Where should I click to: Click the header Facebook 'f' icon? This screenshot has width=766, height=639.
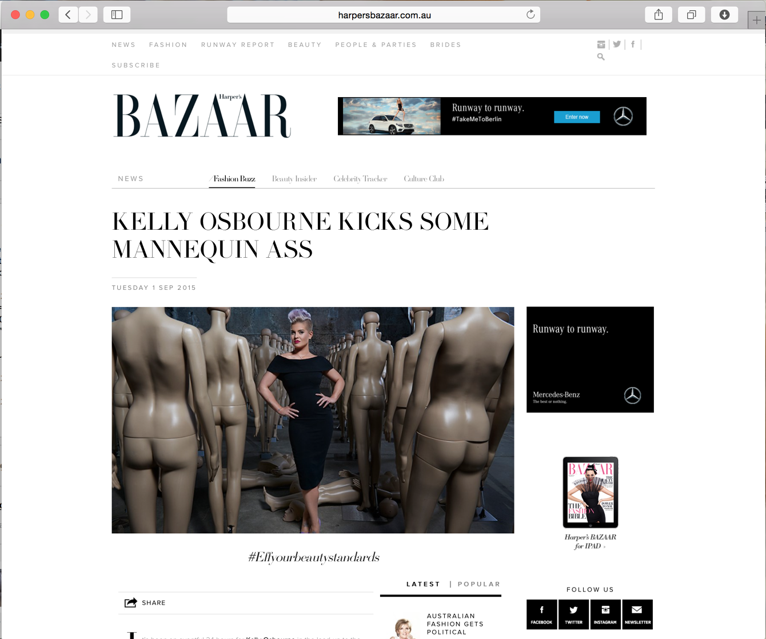point(633,44)
